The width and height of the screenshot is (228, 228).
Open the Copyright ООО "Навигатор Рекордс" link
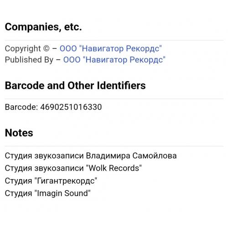tap(111, 49)
